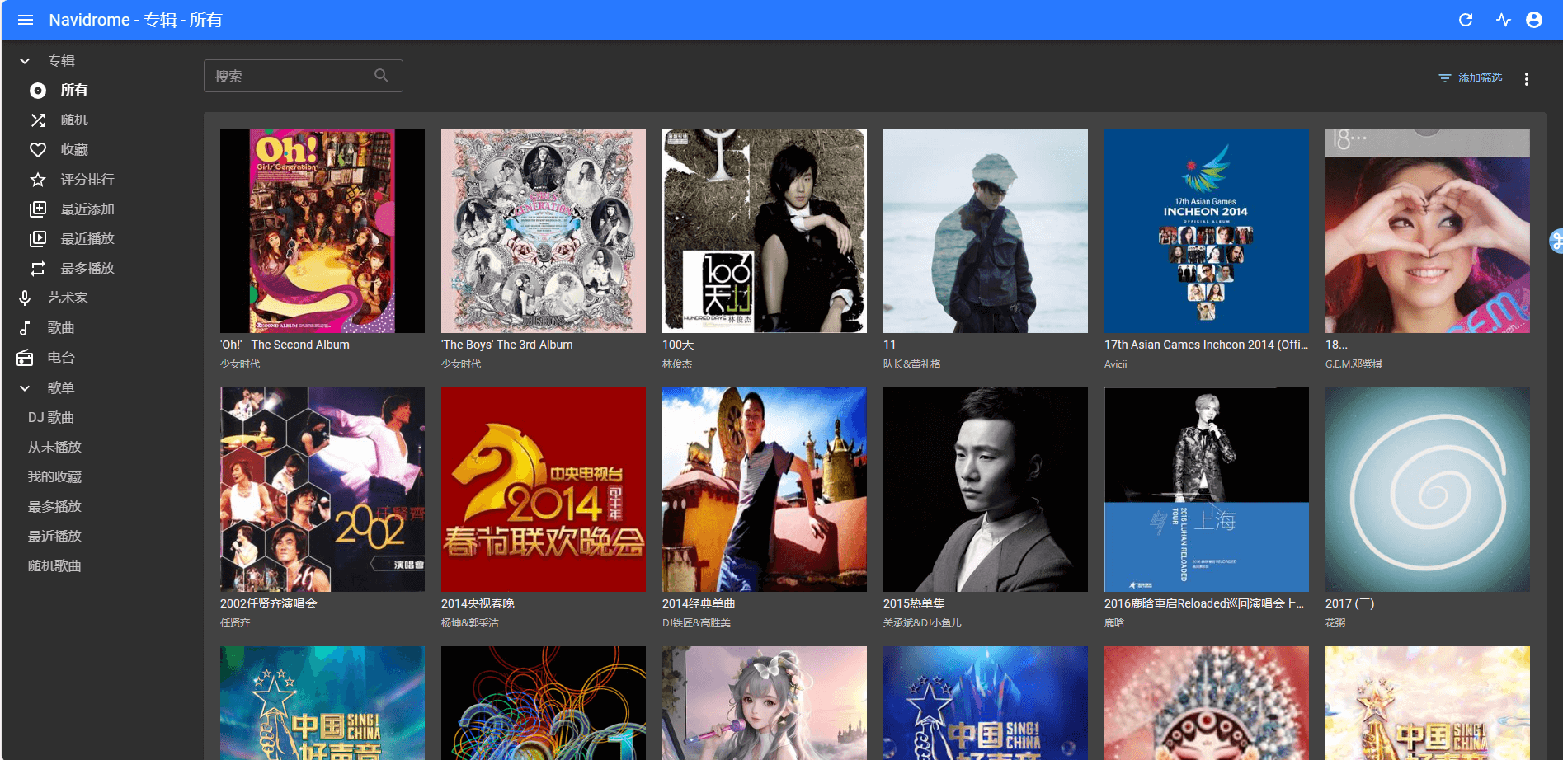Open the user account icon menu
This screenshot has height=760, width=1563.
[1534, 20]
